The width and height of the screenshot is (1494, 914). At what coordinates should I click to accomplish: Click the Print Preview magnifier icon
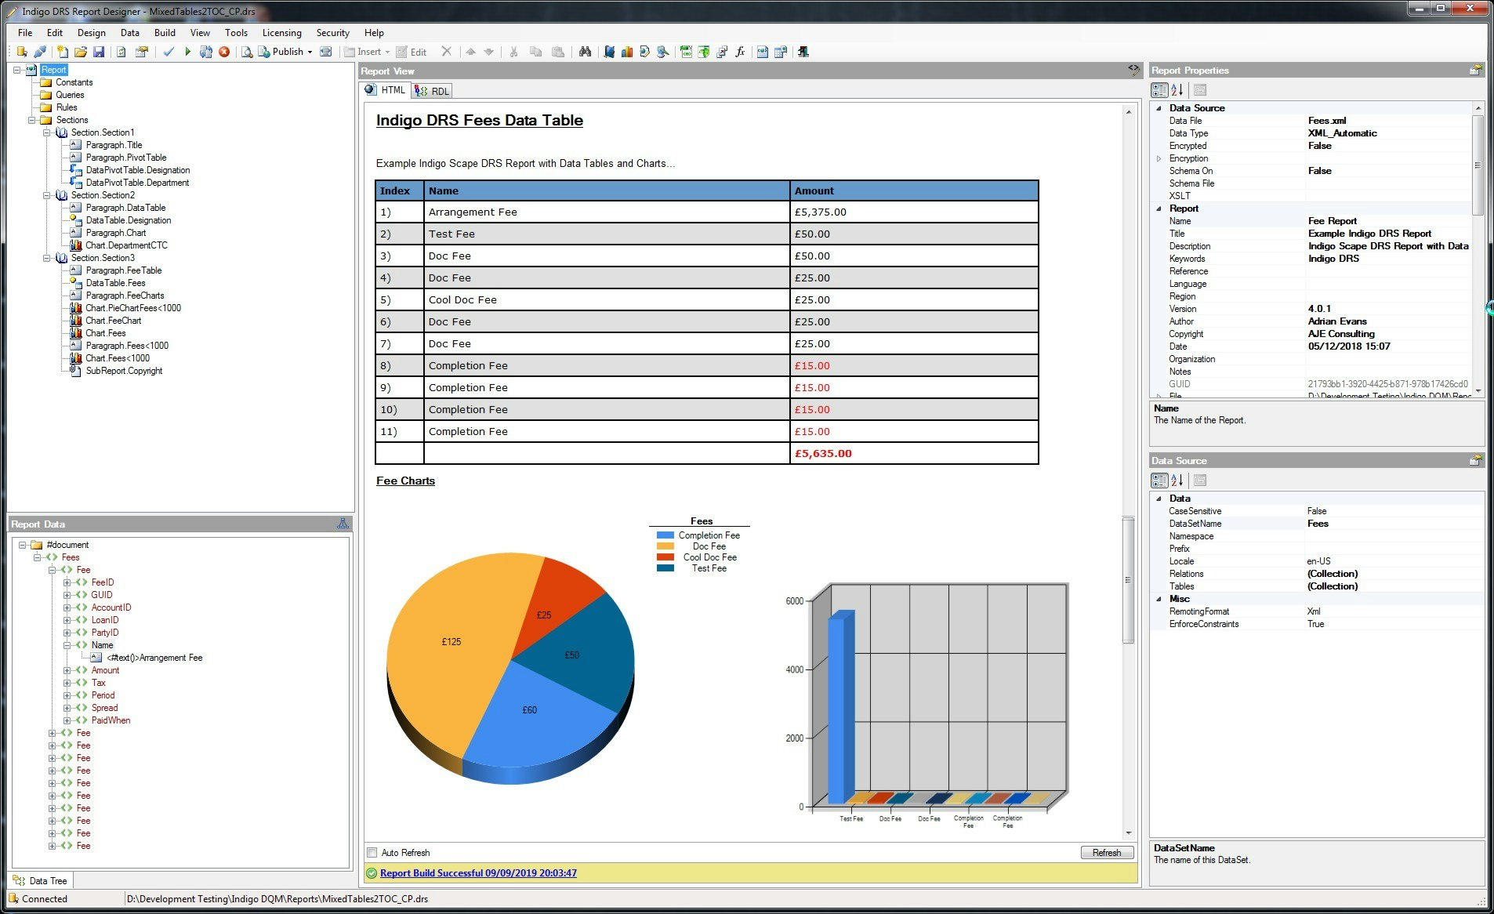248,52
